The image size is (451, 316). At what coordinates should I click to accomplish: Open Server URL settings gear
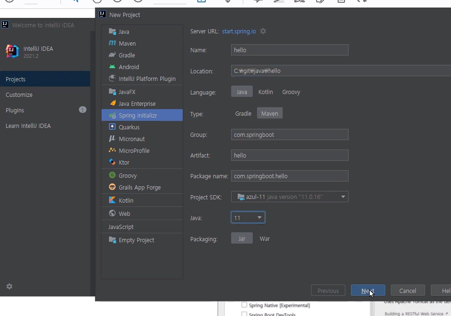(263, 31)
